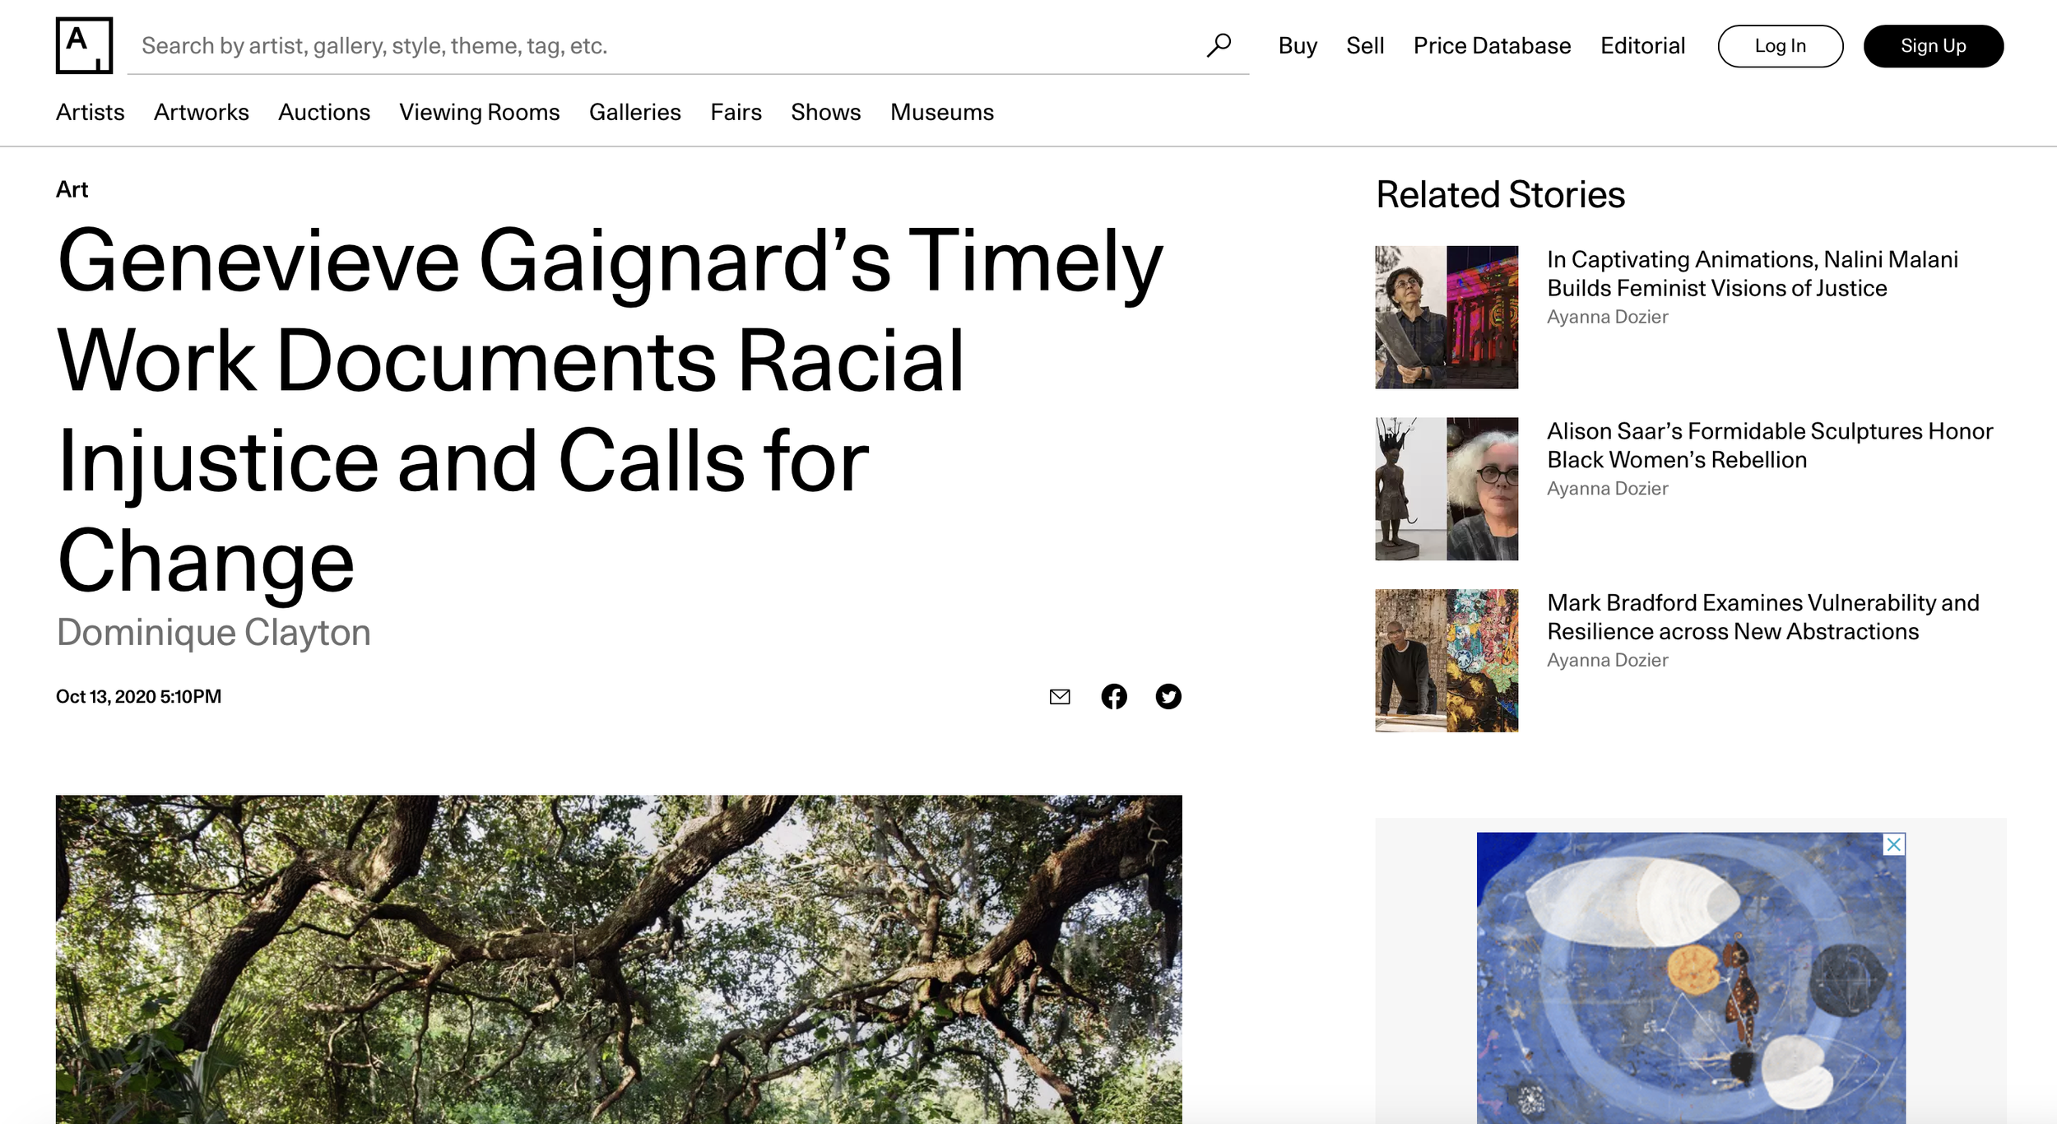The image size is (2057, 1124).
Task: Open the Shows page
Action: coord(825,112)
